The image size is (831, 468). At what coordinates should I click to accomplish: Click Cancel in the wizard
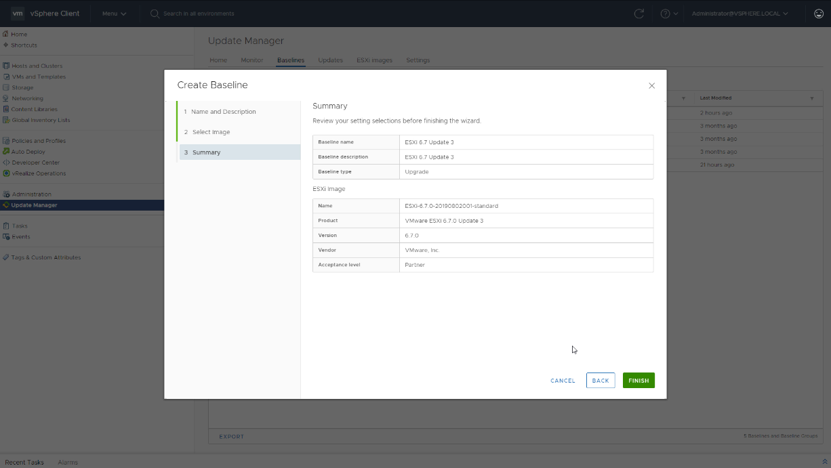pos(563,381)
